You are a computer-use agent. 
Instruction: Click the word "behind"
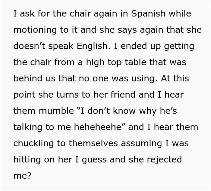click(28, 78)
